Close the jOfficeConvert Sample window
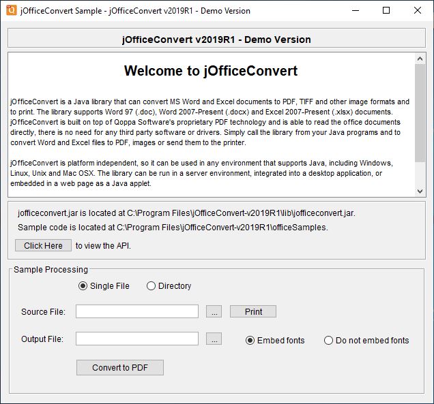This screenshot has height=404, width=434. coord(418,10)
